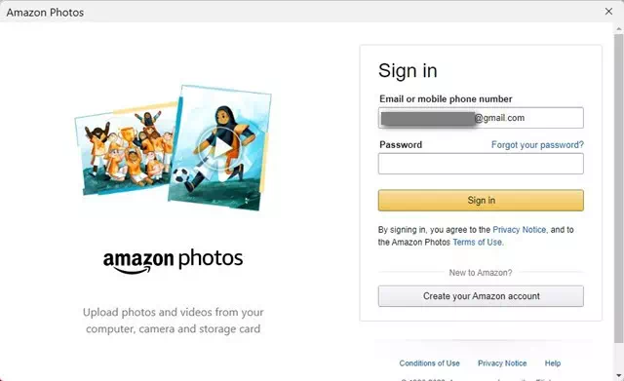Open the Forgot your password link

[x=537, y=145]
